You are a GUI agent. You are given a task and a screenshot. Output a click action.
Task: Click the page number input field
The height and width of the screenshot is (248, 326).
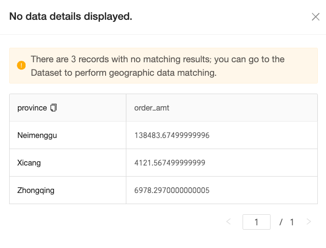(257, 222)
